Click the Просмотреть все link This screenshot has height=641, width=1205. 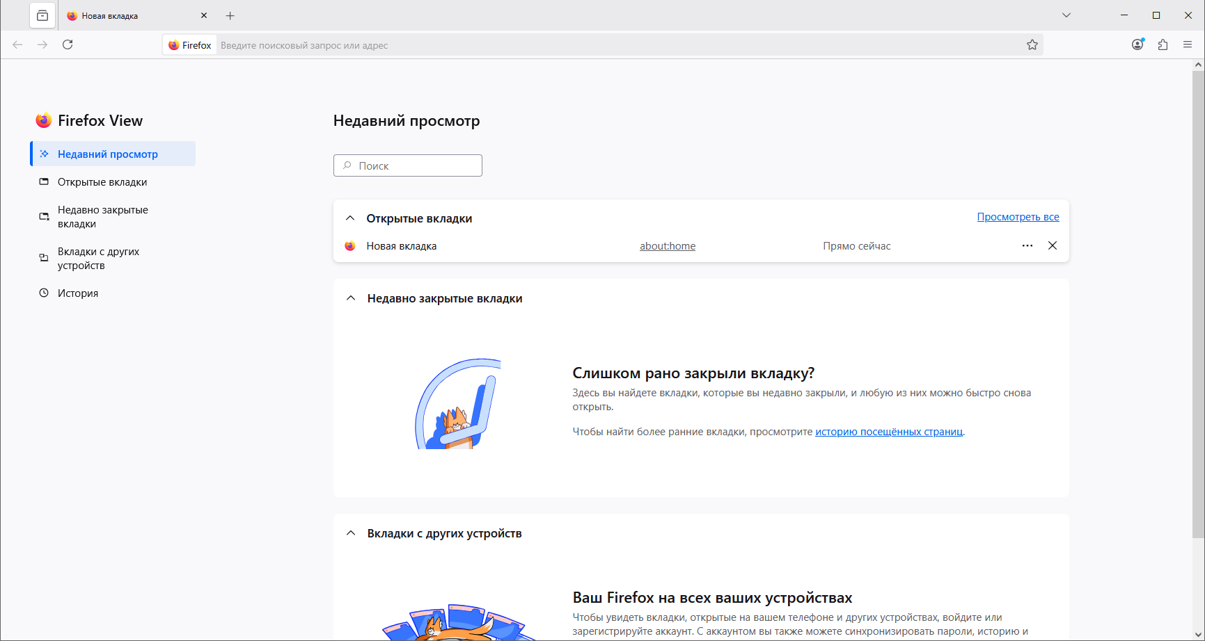coord(1018,217)
